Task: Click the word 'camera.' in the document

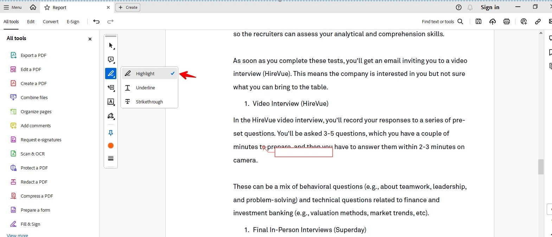Action: coord(245,160)
